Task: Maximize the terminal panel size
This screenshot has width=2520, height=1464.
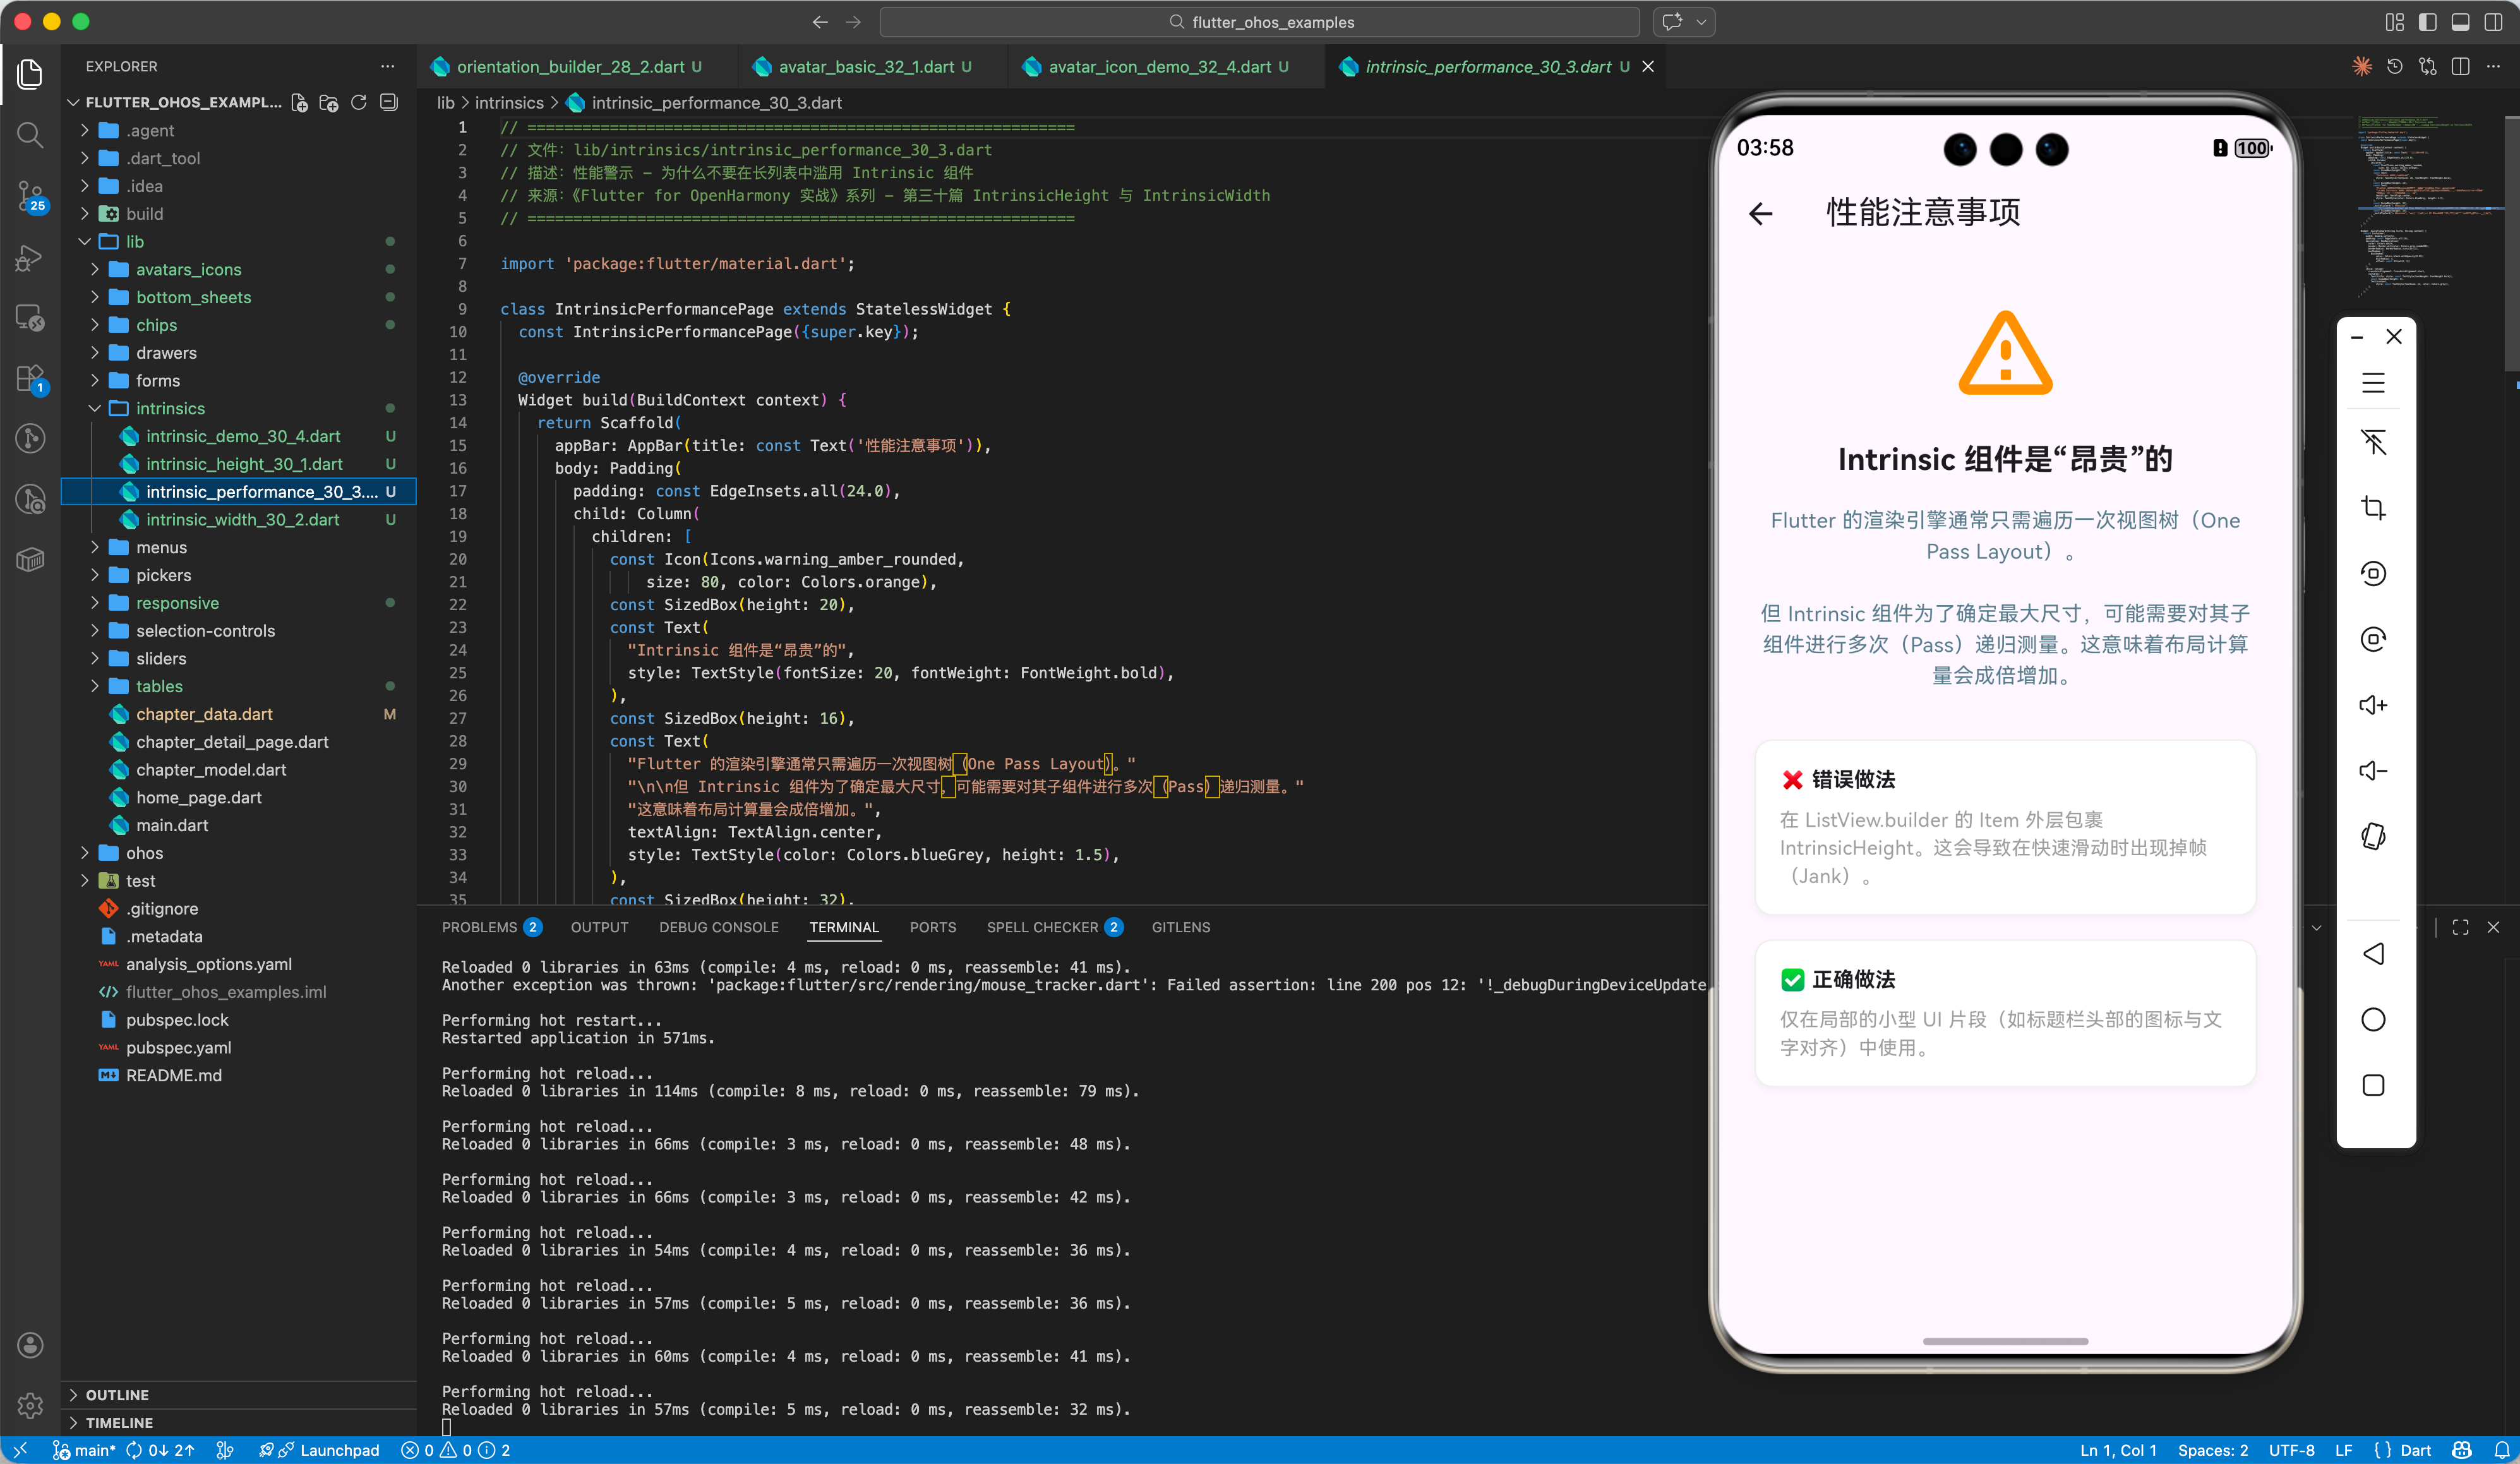Action: click(2460, 927)
